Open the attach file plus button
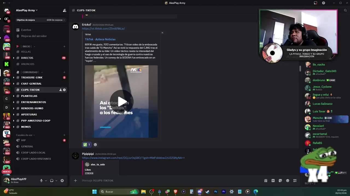The height and width of the screenshot is (196, 350). [x=75, y=180]
